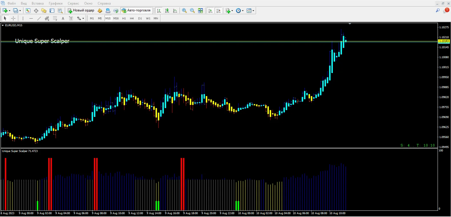This screenshot has height=217, width=451.
Task: Open the Вставка menu
Action: point(38,3)
